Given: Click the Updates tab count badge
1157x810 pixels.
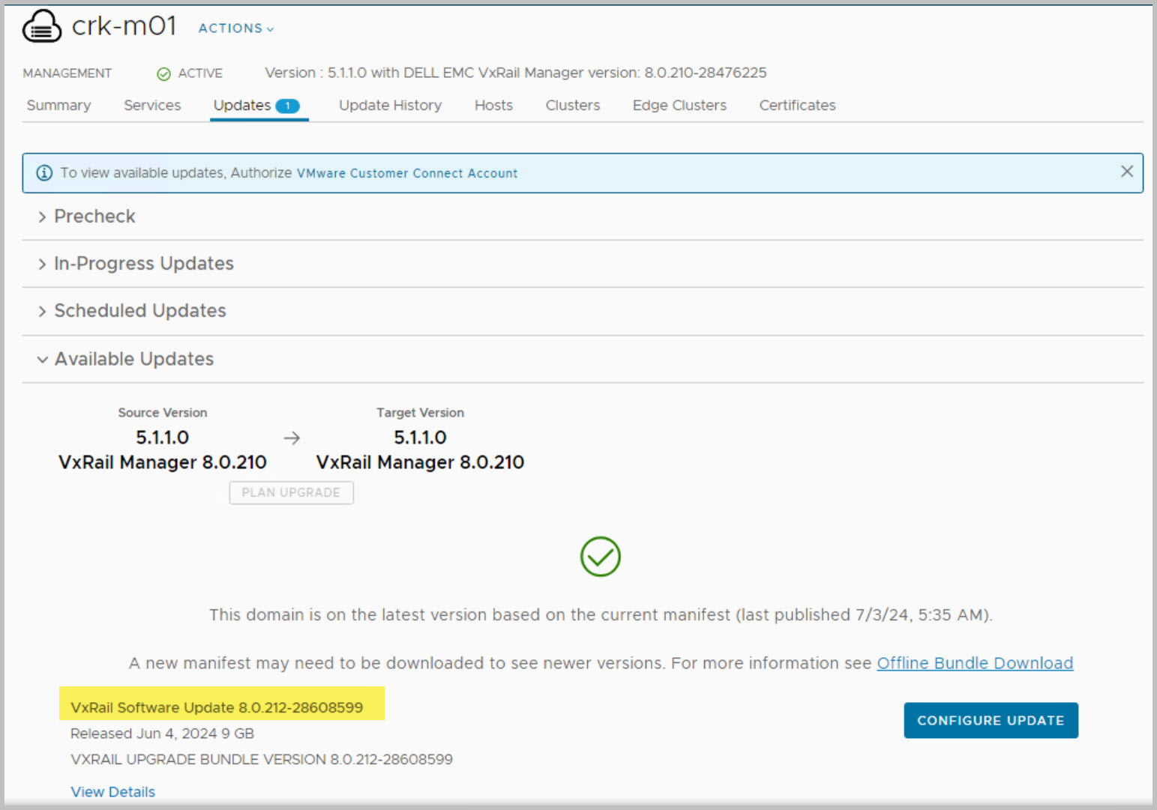Looking at the screenshot, I should (287, 106).
